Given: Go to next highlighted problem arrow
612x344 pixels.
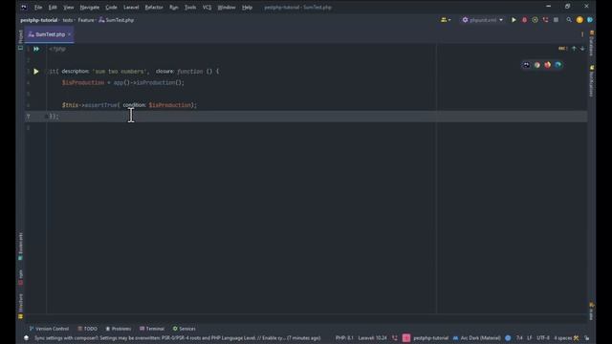Looking at the screenshot, I should [582, 49].
